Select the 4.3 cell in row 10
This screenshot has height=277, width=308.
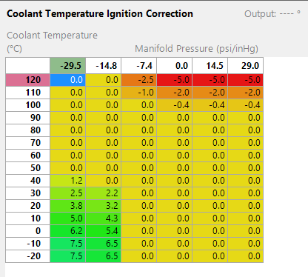[x=104, y=218]
